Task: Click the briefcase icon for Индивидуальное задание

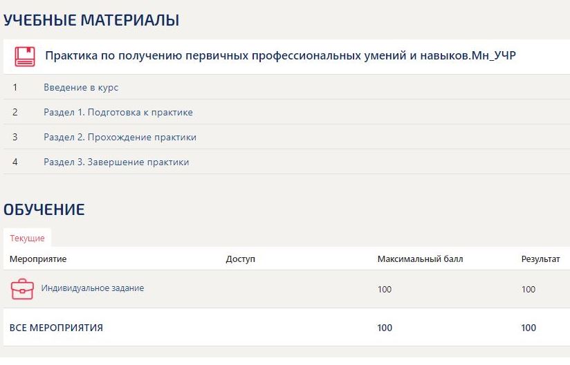Action: pyautogui.click(x=22, y=289)
